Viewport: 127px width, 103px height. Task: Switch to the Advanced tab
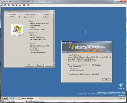tap(12, 15)
